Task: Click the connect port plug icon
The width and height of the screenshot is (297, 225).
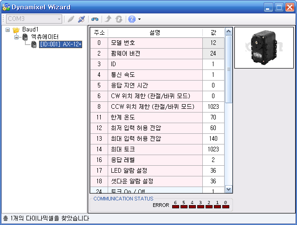Action: (71, 19)
